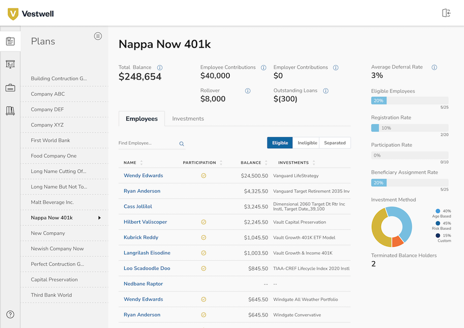Sort by the NAME column arrows
This screenshot has height=328, width=464.
(142, 163)
